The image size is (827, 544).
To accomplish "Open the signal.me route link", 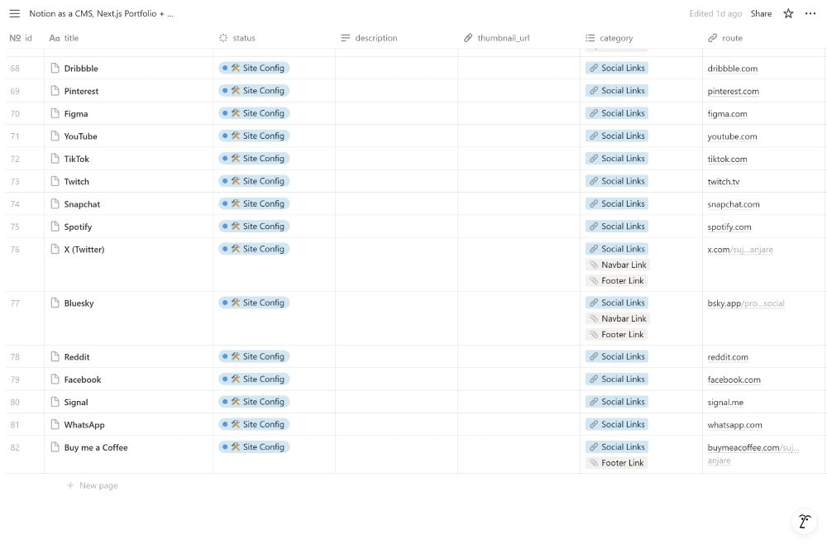I will point(725,403).
